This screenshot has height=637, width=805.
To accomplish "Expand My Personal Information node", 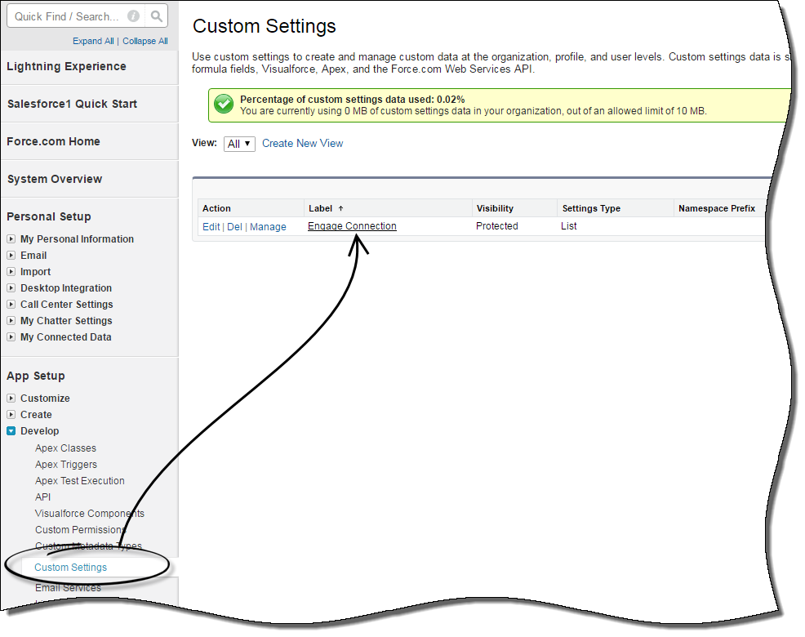I will point(11,238).
